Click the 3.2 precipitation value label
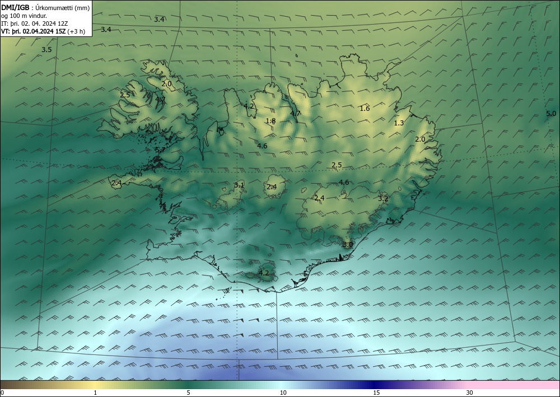This screenshot has width=560, height=397. pyautogui.click(x=383, y=198)
